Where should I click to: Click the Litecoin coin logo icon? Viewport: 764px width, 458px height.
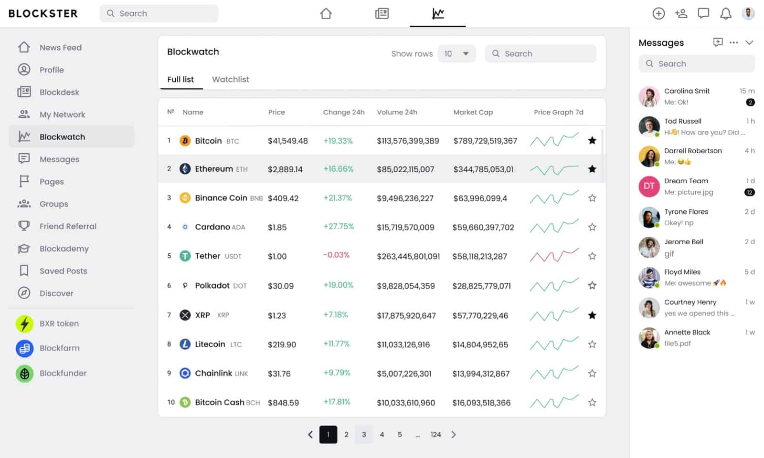(185, 344)
